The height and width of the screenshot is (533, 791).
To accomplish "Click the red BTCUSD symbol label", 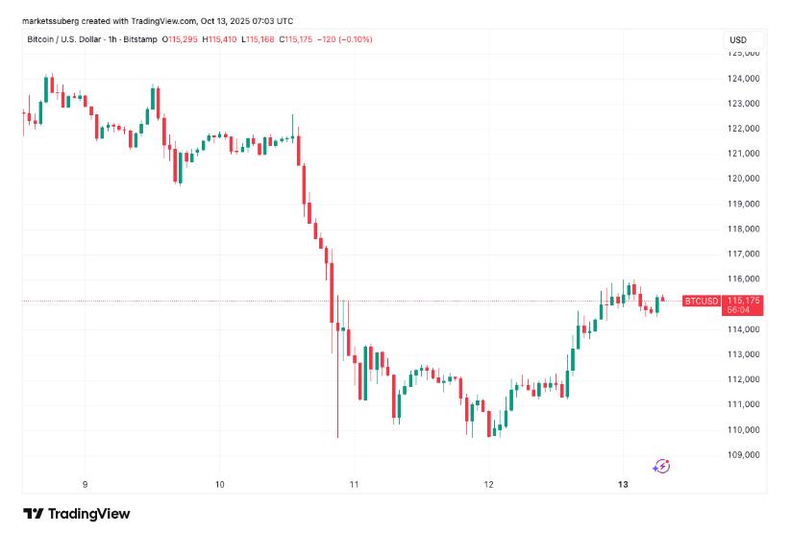I will point(701,302).
